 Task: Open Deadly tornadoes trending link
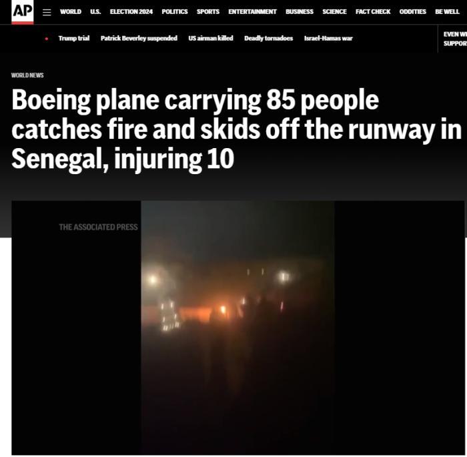click(268, 38)
